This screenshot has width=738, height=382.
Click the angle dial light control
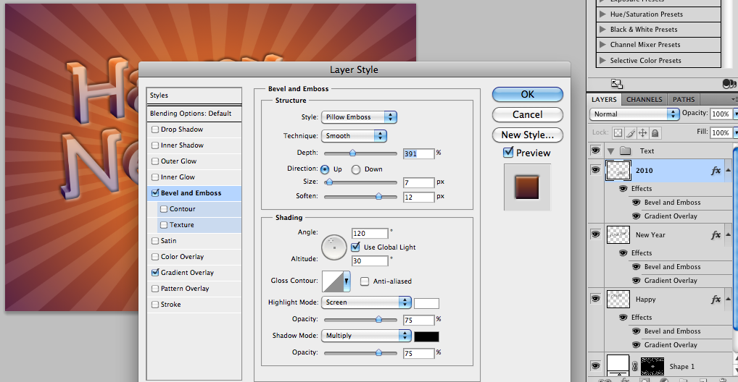pyautogui.click(x=334, y=247)
